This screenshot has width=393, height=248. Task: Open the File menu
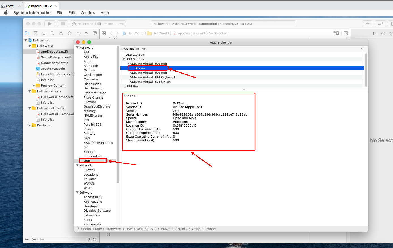pyautogui.click(x=60, y=13)
